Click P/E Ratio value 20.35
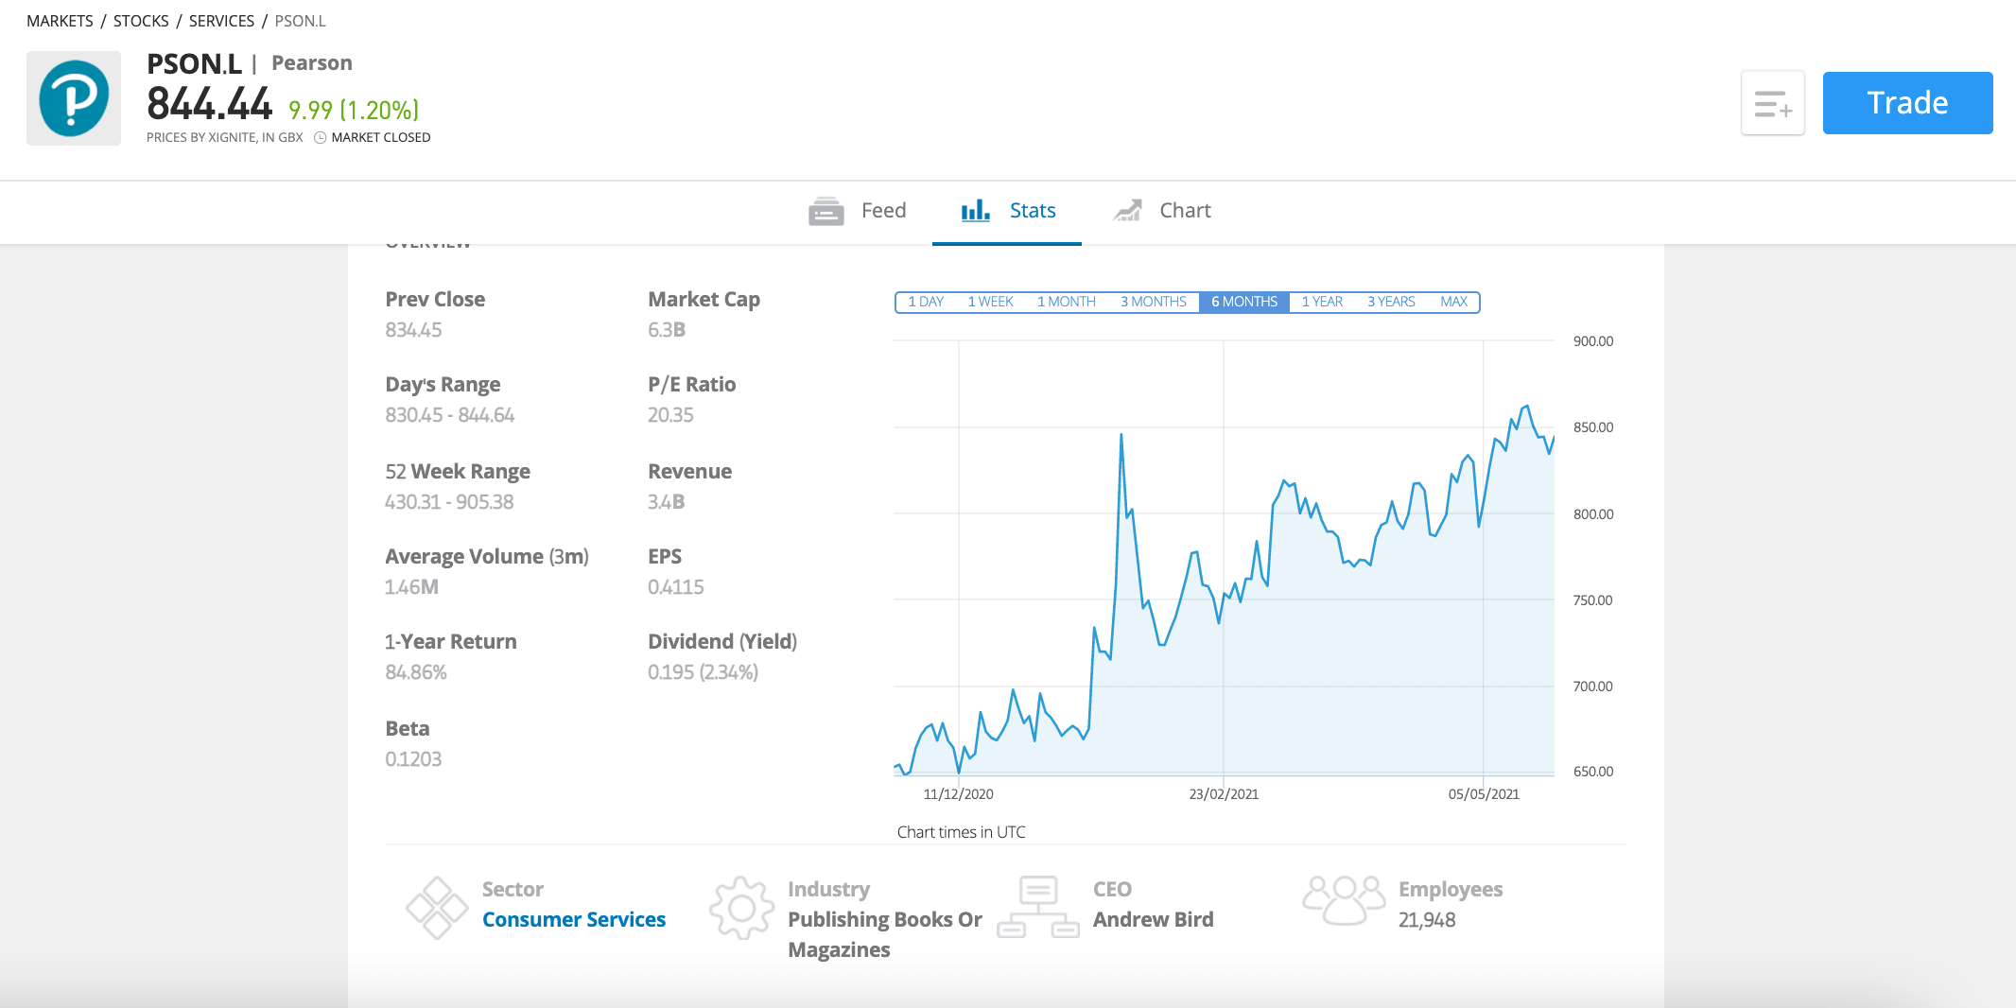 click(x=670, y=415)
